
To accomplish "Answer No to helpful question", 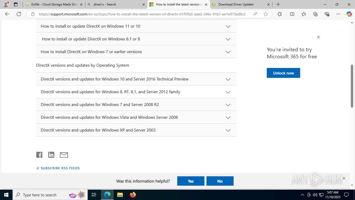I will [220, 181].
